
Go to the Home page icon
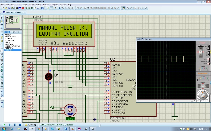17,8
